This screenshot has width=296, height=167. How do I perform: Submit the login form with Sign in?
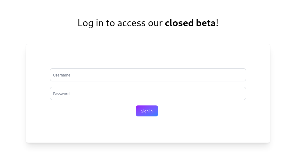147,111
